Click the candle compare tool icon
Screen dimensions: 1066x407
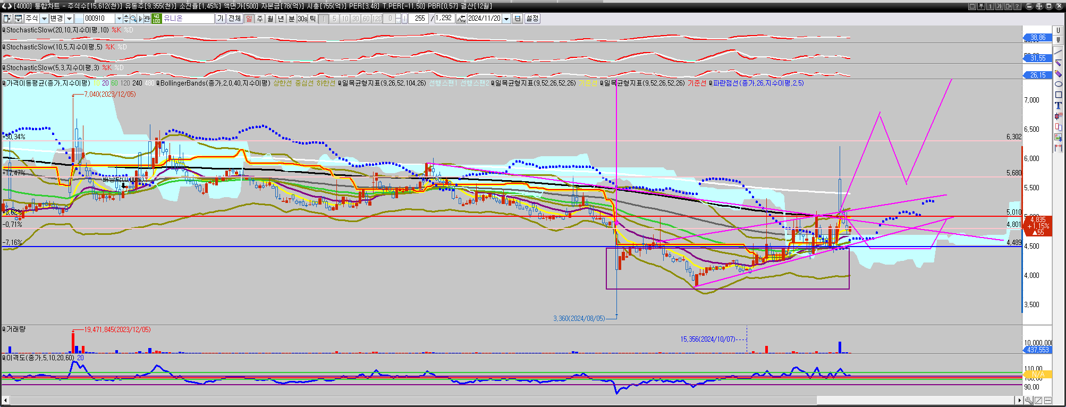tap(1058, 126)
